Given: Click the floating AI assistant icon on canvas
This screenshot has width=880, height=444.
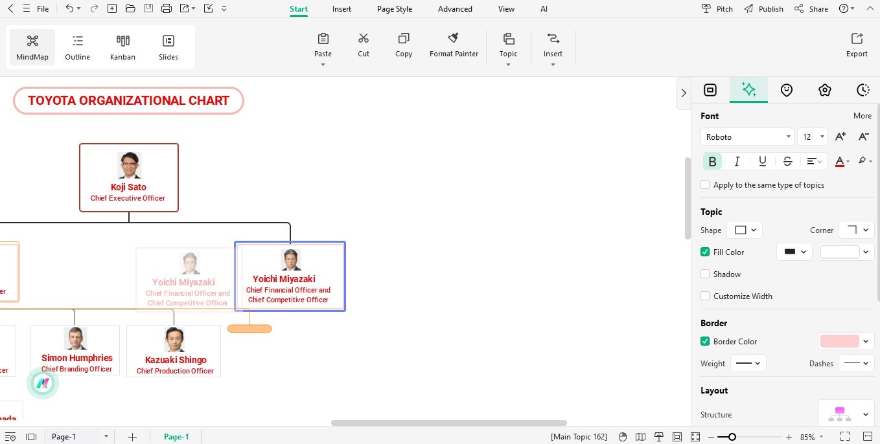Looking at the screenshot, I should tap(43, 383).
